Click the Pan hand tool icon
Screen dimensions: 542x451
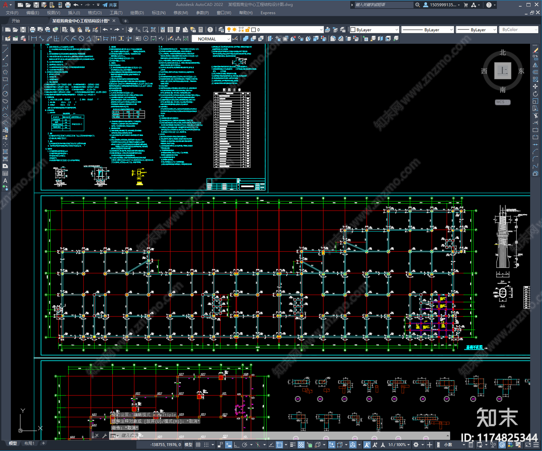(130, 30)
